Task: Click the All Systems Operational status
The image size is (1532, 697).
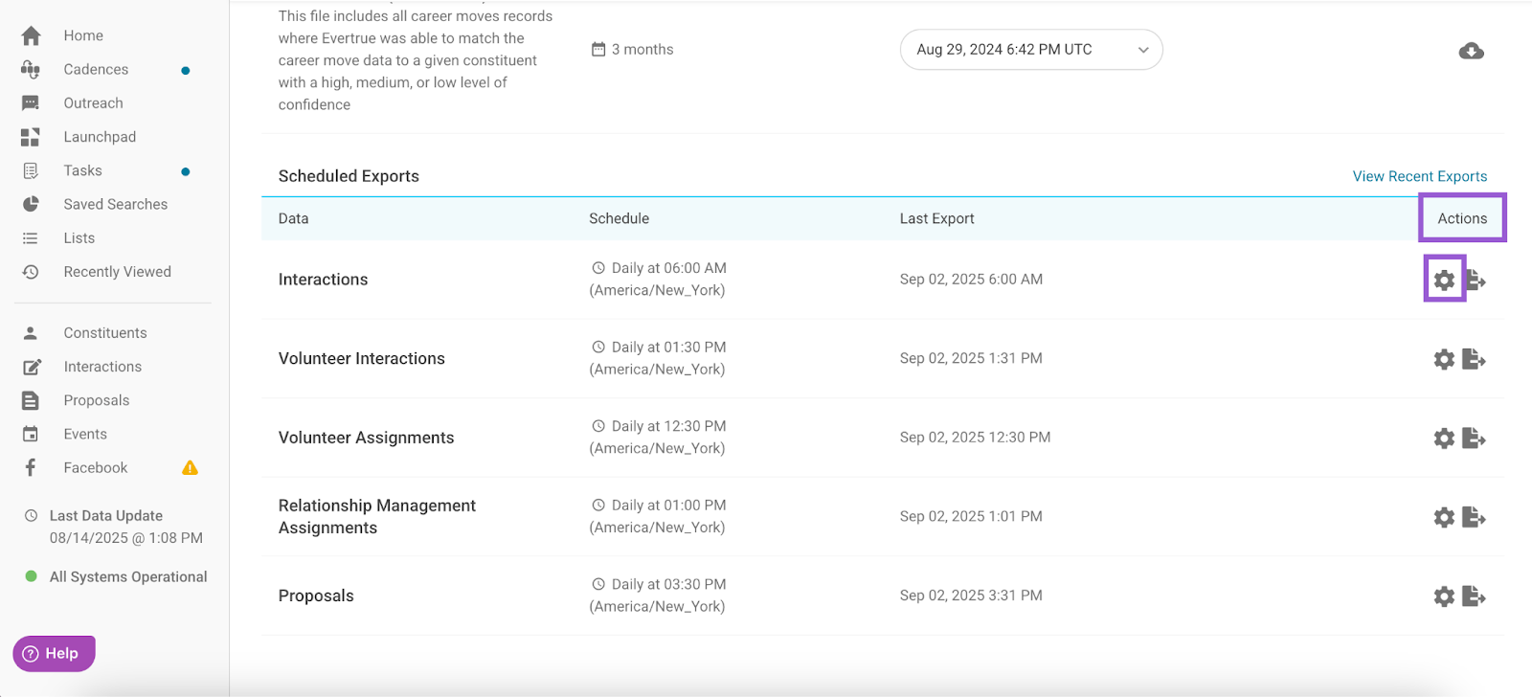Action: point(127,577)
